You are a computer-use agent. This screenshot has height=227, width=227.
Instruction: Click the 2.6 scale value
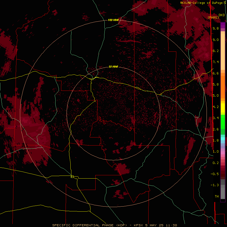(x=216, y=129)
